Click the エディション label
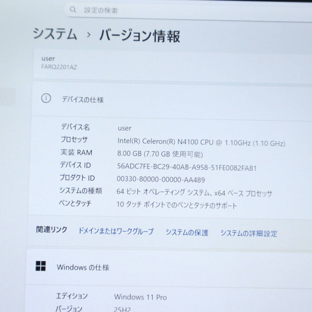The height and width of the screenshot is (312, 312). pyautogui.click(x=72, y=296)
